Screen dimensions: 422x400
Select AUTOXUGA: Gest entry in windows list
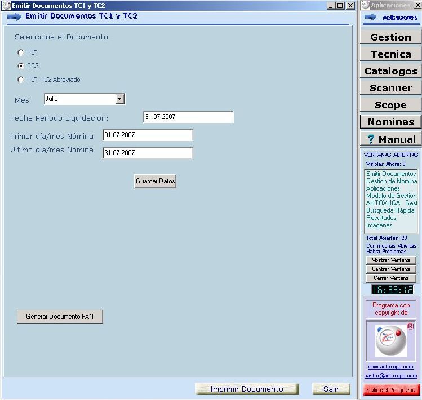click(392, 203)
